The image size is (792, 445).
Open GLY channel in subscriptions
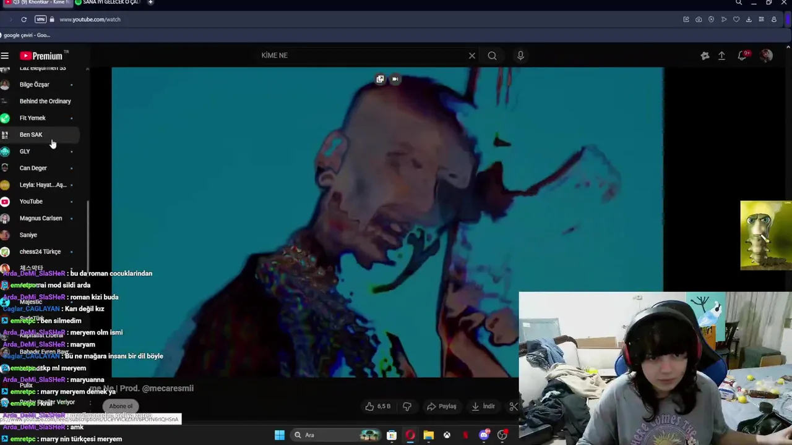tap(40, 151)
